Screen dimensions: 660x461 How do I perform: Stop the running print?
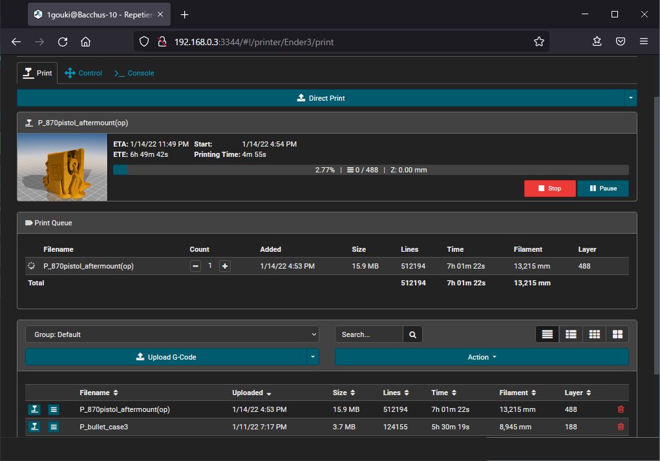[x=549, y=188]
